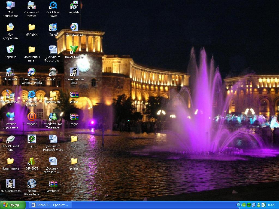Viewport: 279px width, 209px height.
Task: Select the QIP 2005 icon
Action: pos(32,161)
